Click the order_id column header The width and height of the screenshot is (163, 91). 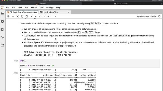[25, 75]
